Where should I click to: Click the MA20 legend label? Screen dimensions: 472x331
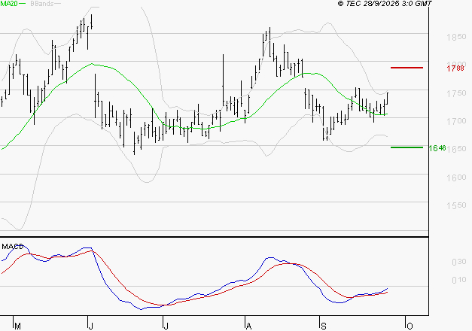[x=9, y=4]
